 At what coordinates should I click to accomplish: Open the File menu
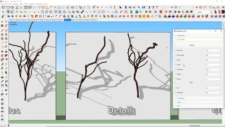point(2,4)
